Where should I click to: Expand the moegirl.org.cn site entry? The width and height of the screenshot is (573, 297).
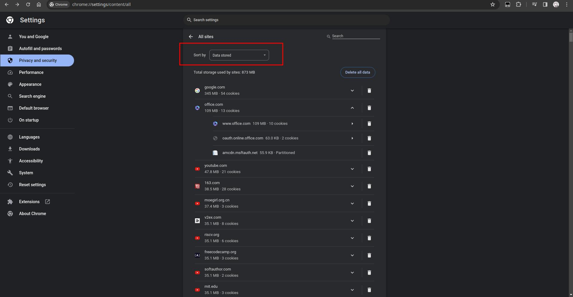click(352, 203)
